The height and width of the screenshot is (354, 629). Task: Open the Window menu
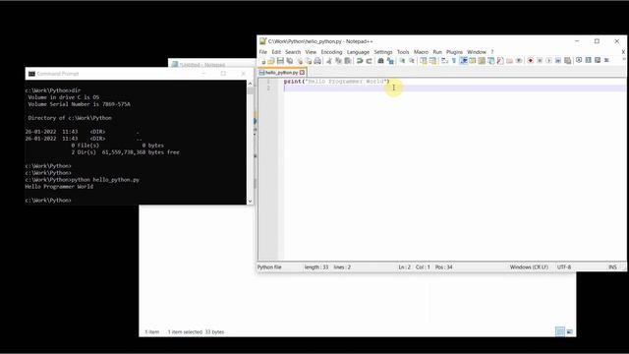coord(477,52)
